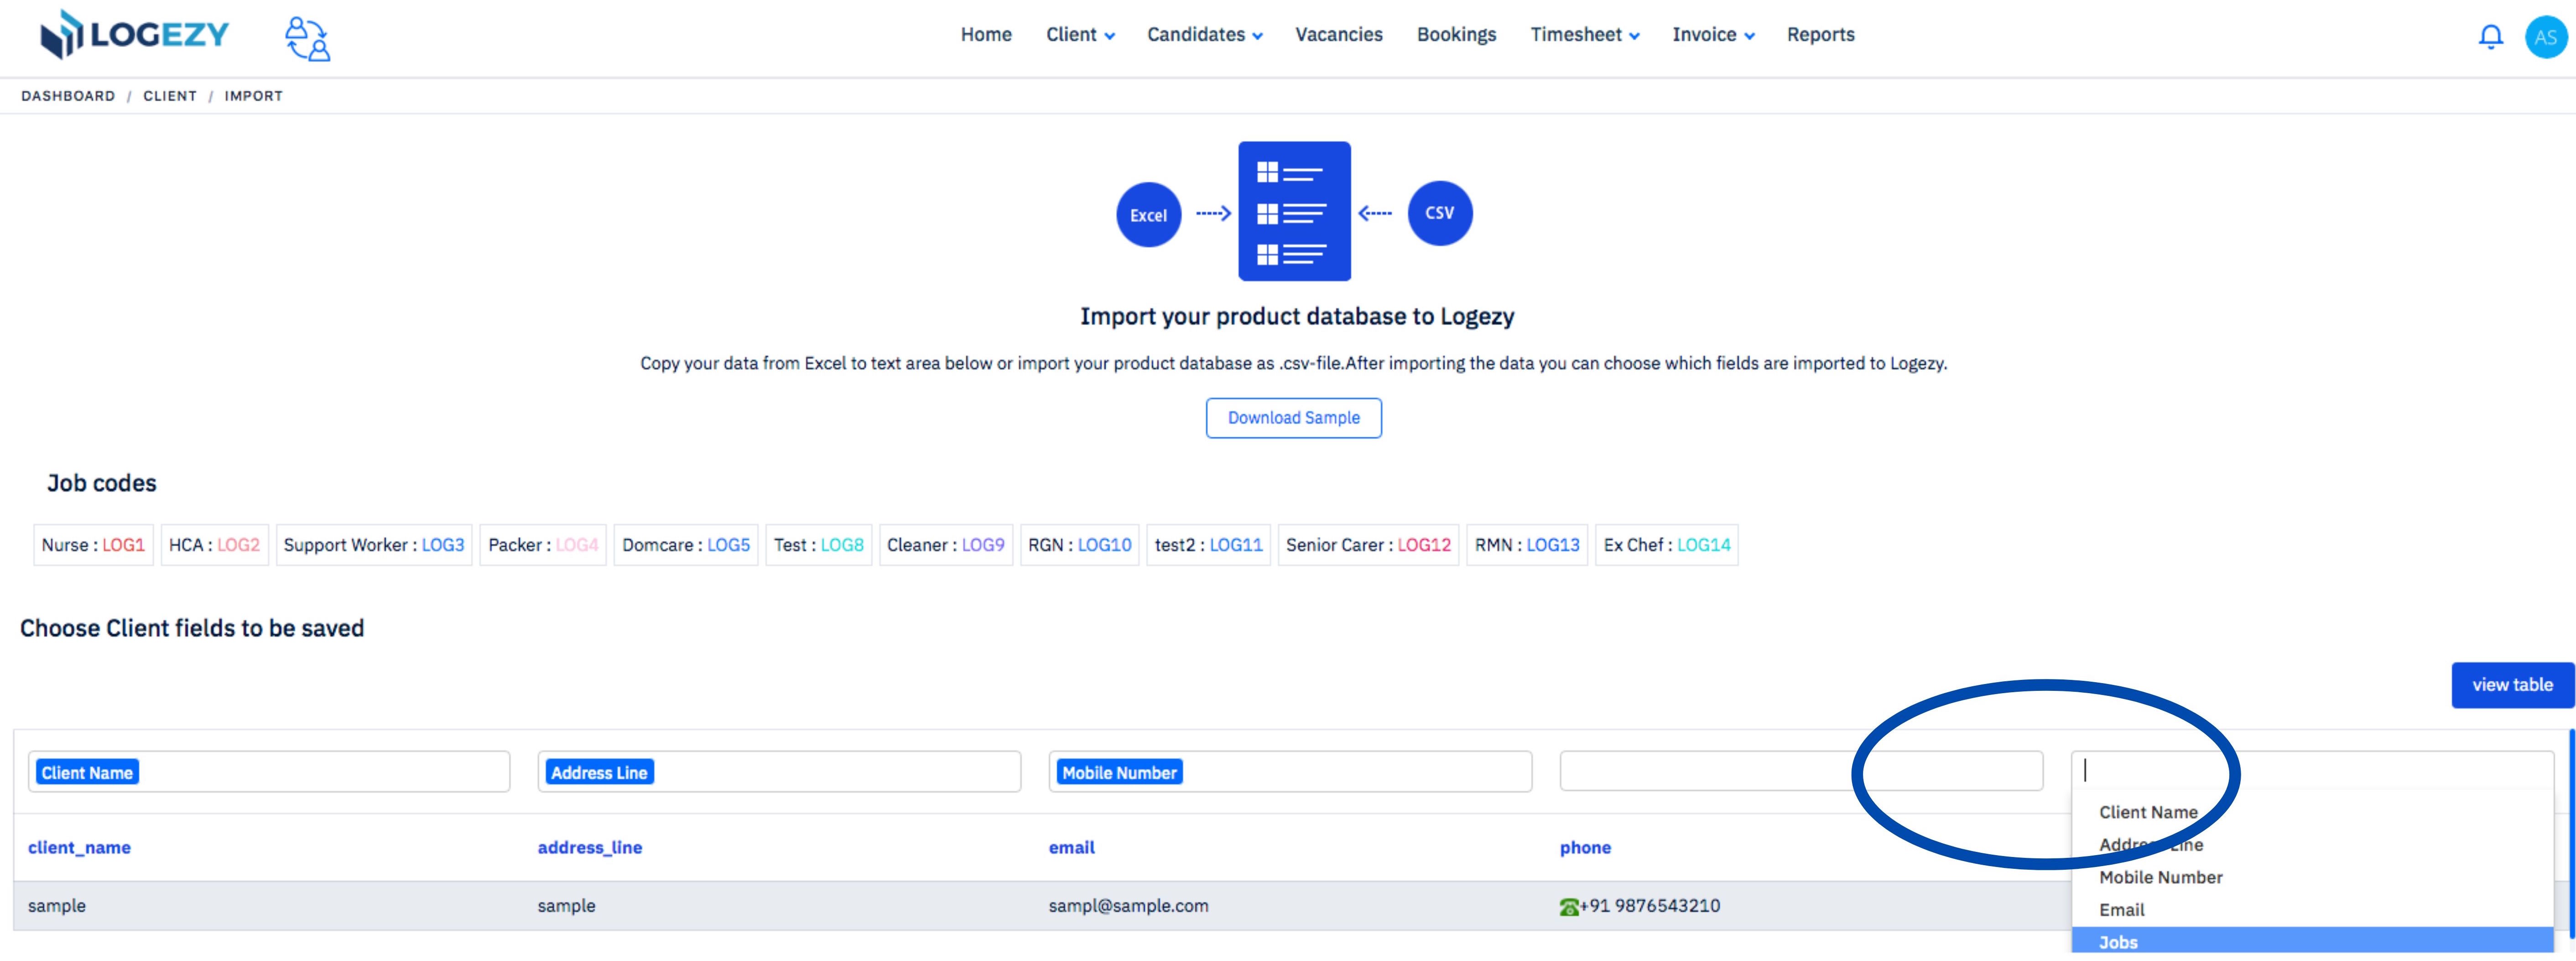Expand the Invoice menu

pyautogui.click(x=1713, y=35)
